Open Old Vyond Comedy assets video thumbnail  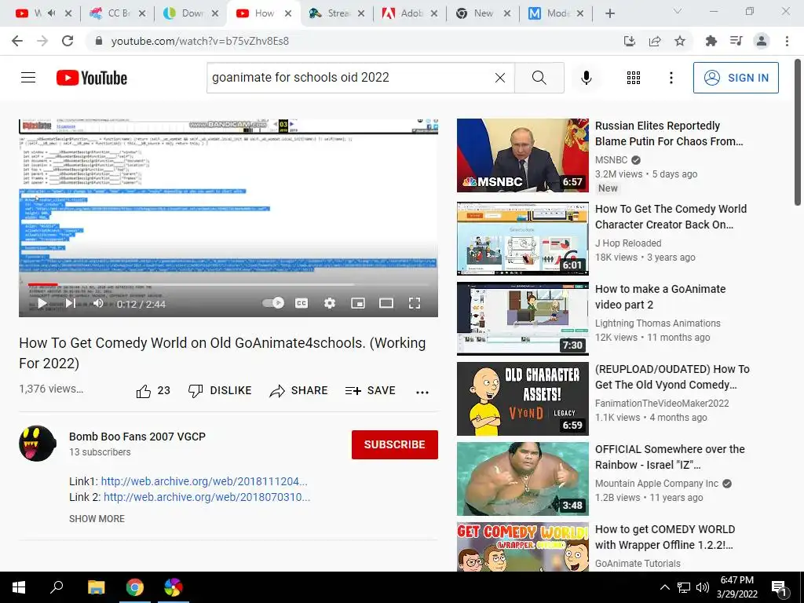(x=522, y=398)
